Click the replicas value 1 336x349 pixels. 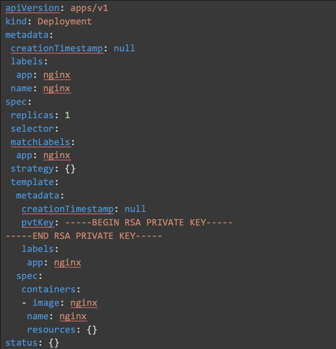pos(67,115)
